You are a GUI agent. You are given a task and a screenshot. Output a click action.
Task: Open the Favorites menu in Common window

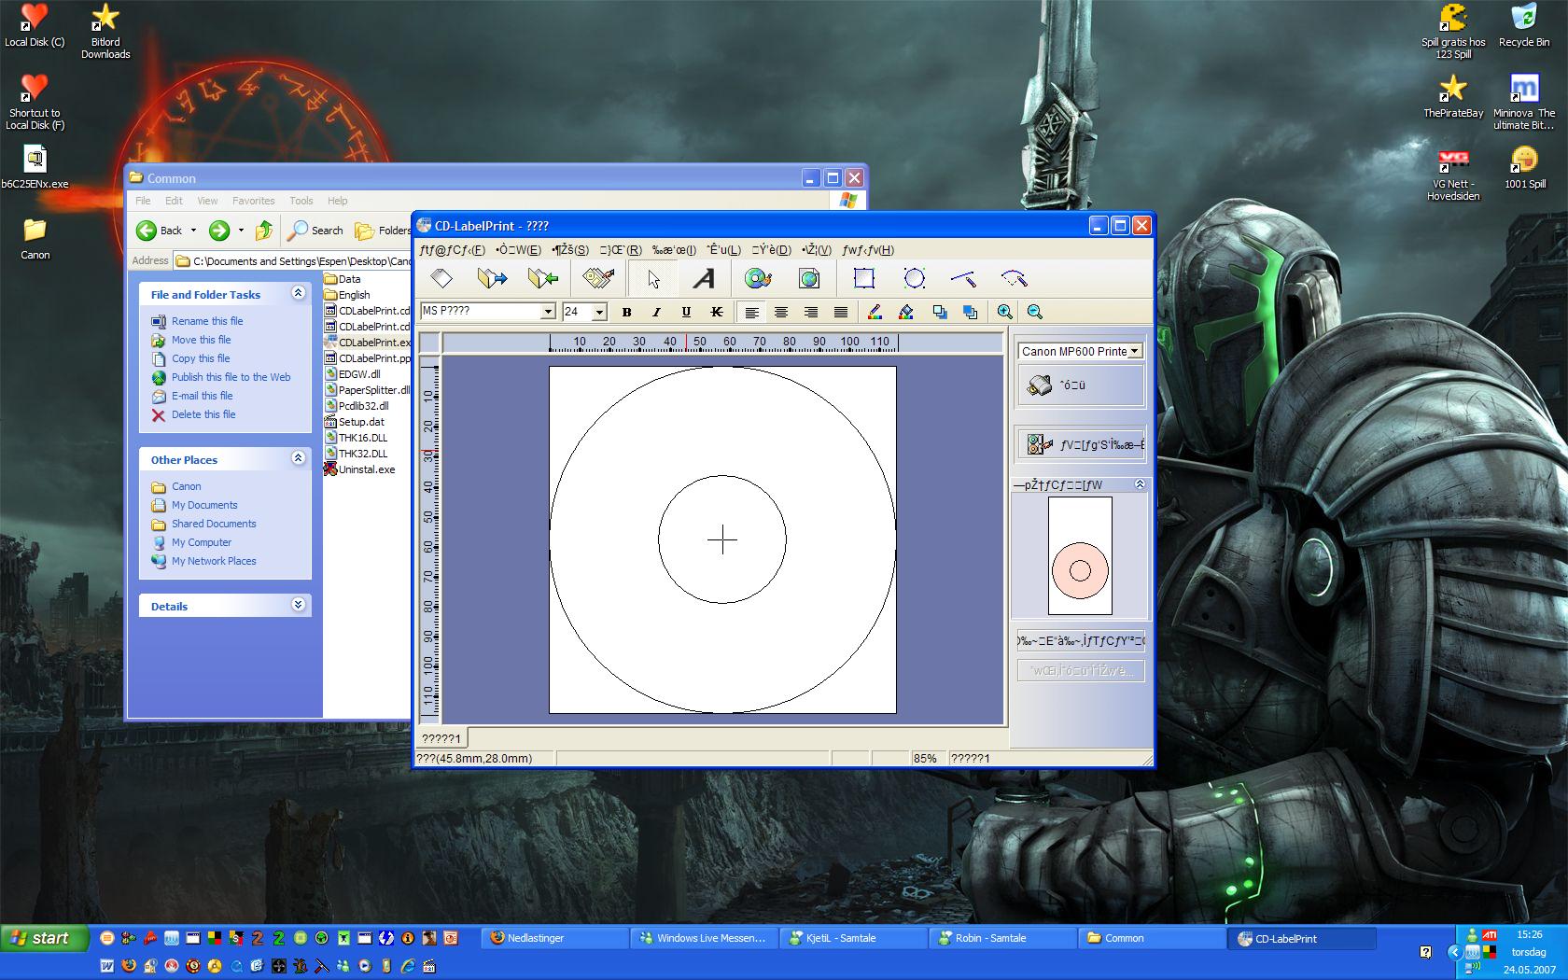coord(253,201)
